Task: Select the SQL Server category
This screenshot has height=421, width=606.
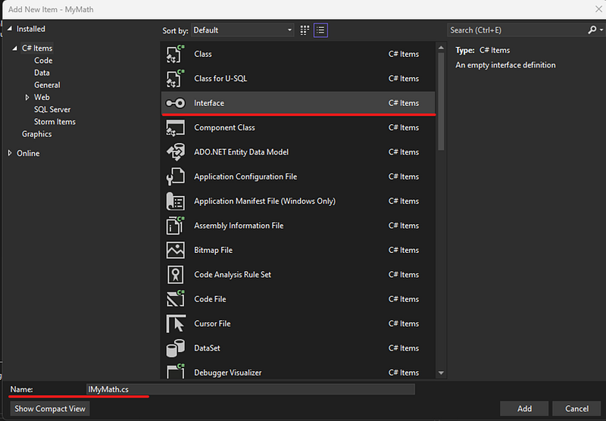Action: pos(52,110)
